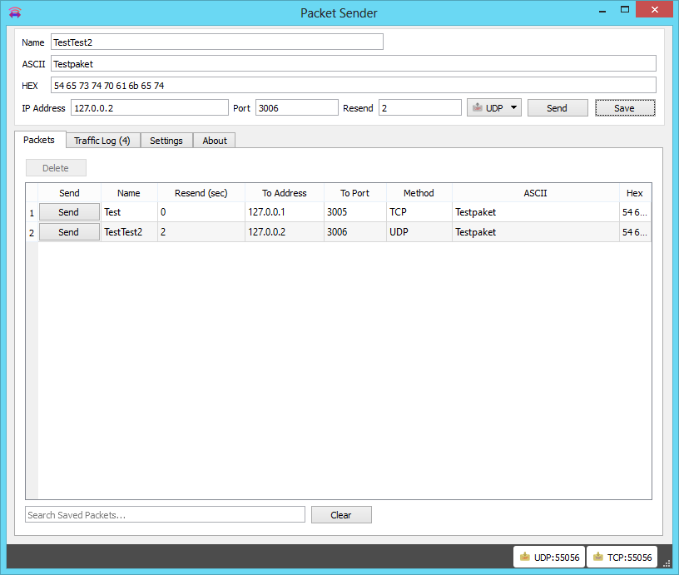Click the Method column header
679x575 pixels.
[419, 193]
